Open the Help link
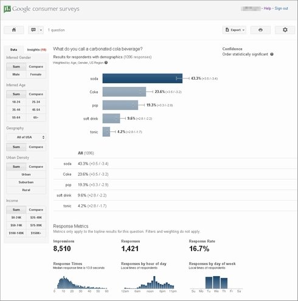 [x=267, y=9]
